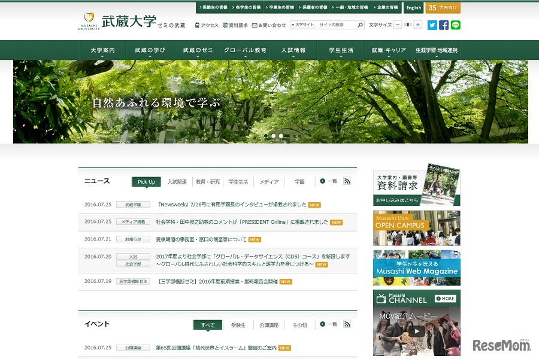Image resolution: width=539 pixels, height=359 pixels.
Task: Click inside the サイト内検索 search field
Action: [331, 25]
